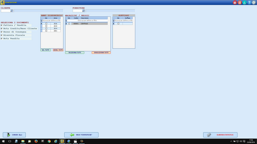The width and height of the screenshot is (257, 144).
Task: Toggle the Ricevuta Fiscale checkbox
Action: (2, 35)
